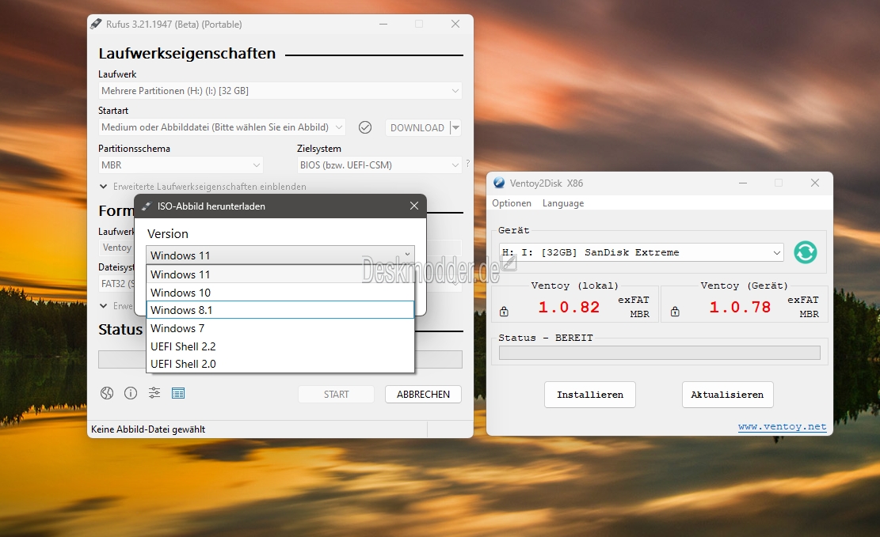Open the Gerät dropdown in Ventoy2Disk

pyautogui.click(x=641, y=252)
